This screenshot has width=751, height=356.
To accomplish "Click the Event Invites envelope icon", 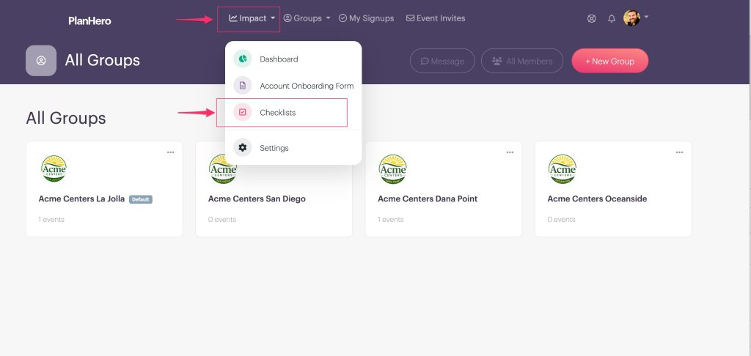I will [x=410, y=18].
